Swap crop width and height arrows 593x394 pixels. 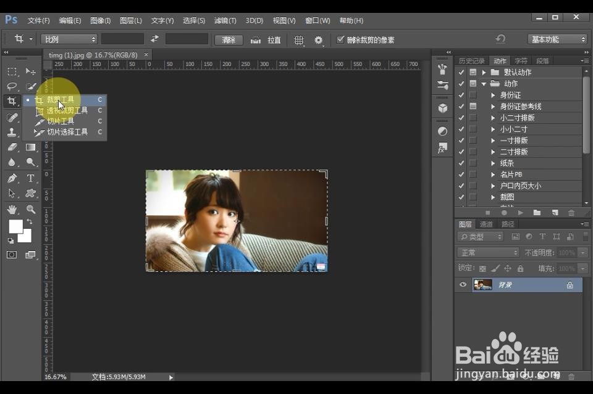click(x=154, y=39)
